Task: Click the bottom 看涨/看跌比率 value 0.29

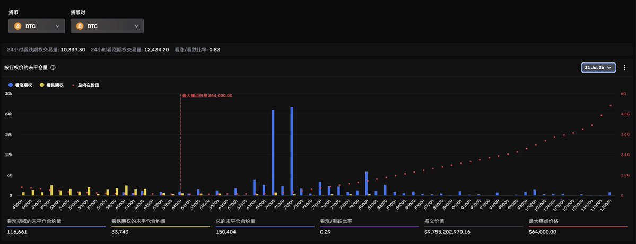Action: coord(325,232)
